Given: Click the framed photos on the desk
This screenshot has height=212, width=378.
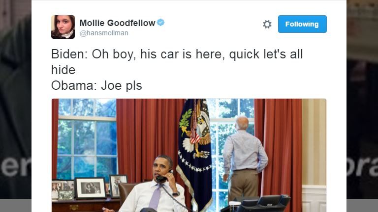Looking at the screenshot, I should 90,188.
